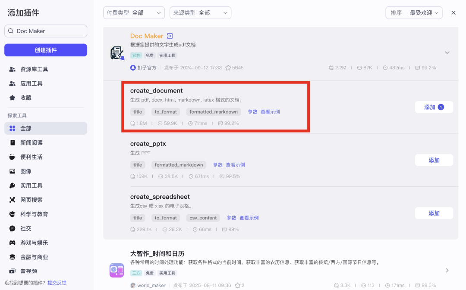The height and width of the screenshot is (290, 466).
Task: Choose the 图像 category
Action: (26, 171)
